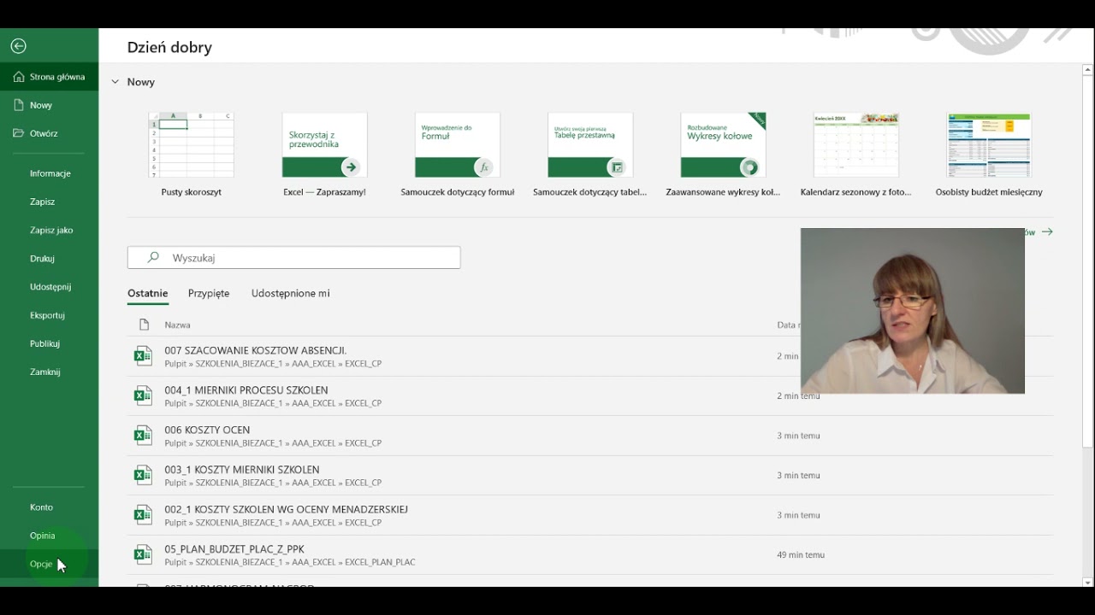Open Samouczek dotyczący tabel przestawnych template
The height and width of the screenshot is (615, 1095).
point(590,155)
